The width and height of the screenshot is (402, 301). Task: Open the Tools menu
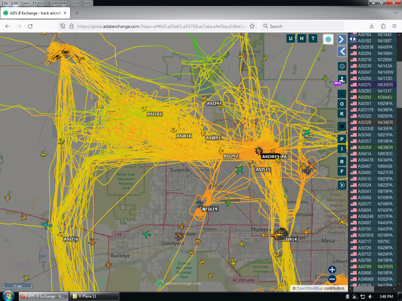click(75, 3)
